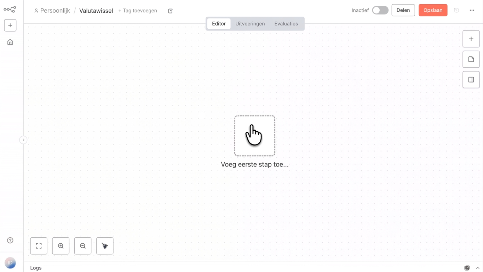Tidy up the workflow with broom icon
The height and width of the screenshot is (272, 483).
click(105, 246)
